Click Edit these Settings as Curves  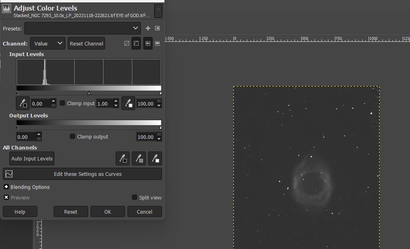tap(82, 174)
